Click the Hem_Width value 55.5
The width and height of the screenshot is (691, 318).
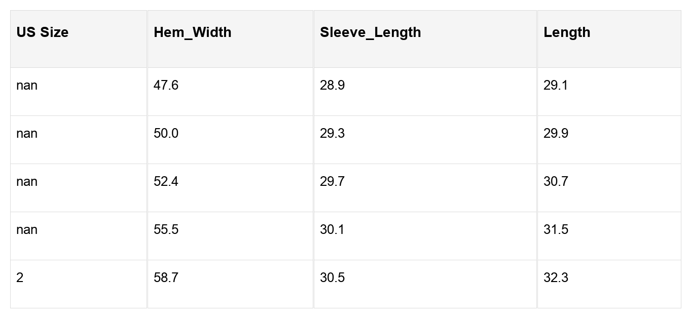point(166,230)
